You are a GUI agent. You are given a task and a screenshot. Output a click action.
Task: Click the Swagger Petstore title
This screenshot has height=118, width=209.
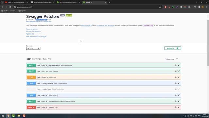pos(43,16)
